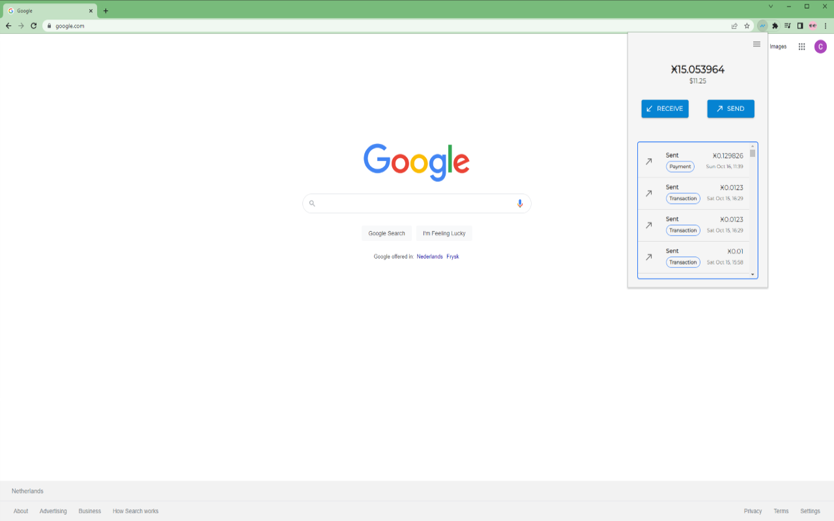Click the site lock icon in address bar

click(x=49, y=26)
